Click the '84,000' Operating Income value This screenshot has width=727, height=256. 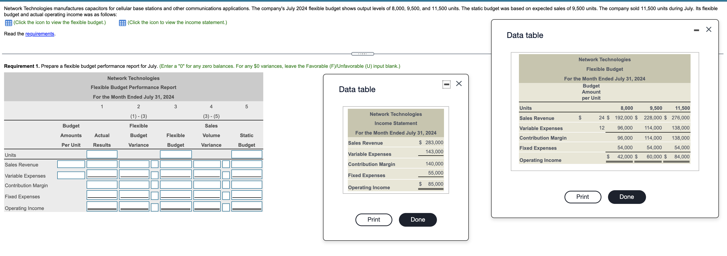(x=682, y=157)
